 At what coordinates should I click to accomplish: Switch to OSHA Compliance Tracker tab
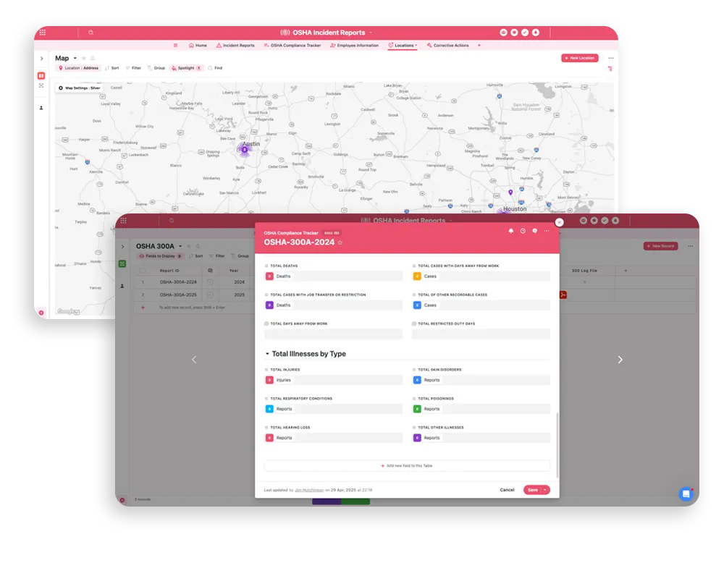292,45
